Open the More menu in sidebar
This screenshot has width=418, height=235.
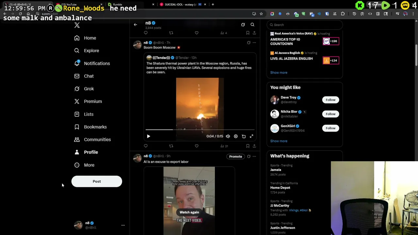click(x=85, y=165)
